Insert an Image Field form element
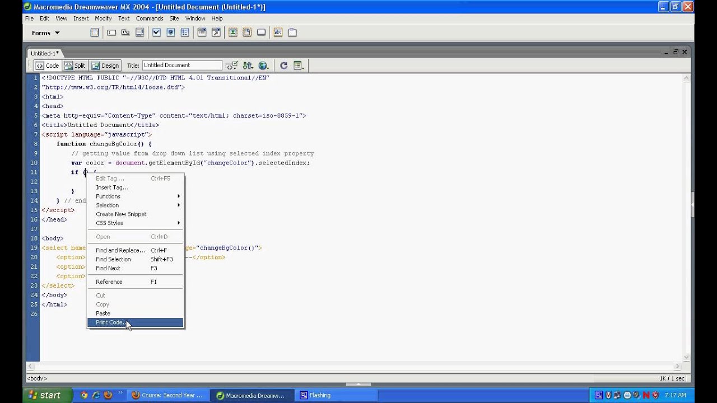The width and height of the screenshot is (717, 403). coord(232,32)
